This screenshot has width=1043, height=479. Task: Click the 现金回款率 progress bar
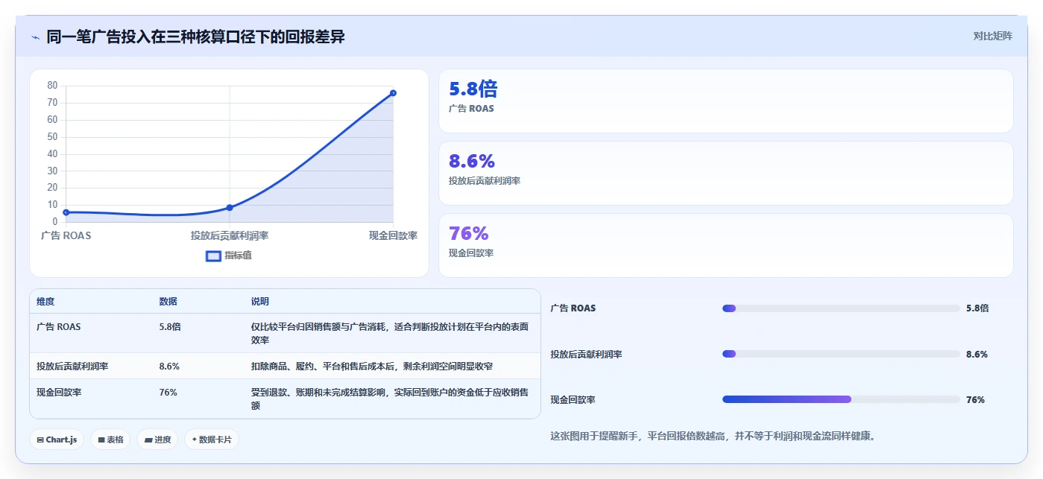841,399
